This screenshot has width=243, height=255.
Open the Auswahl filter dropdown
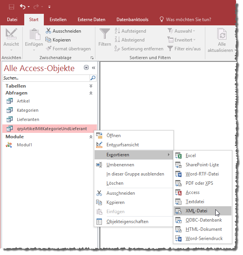click(181, 31)
